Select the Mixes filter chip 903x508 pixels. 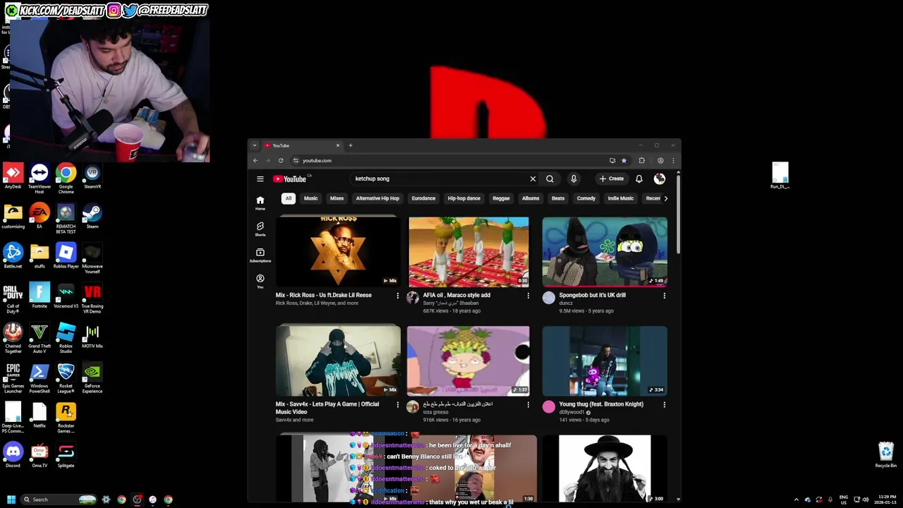pyautogui.click(x=337, y=198)
